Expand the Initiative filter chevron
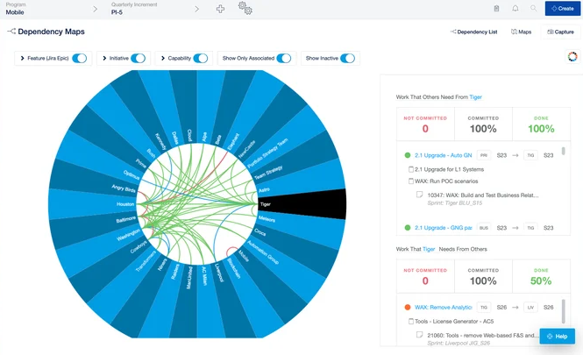Viewport: 583px width, 355px height. [104, 59]
